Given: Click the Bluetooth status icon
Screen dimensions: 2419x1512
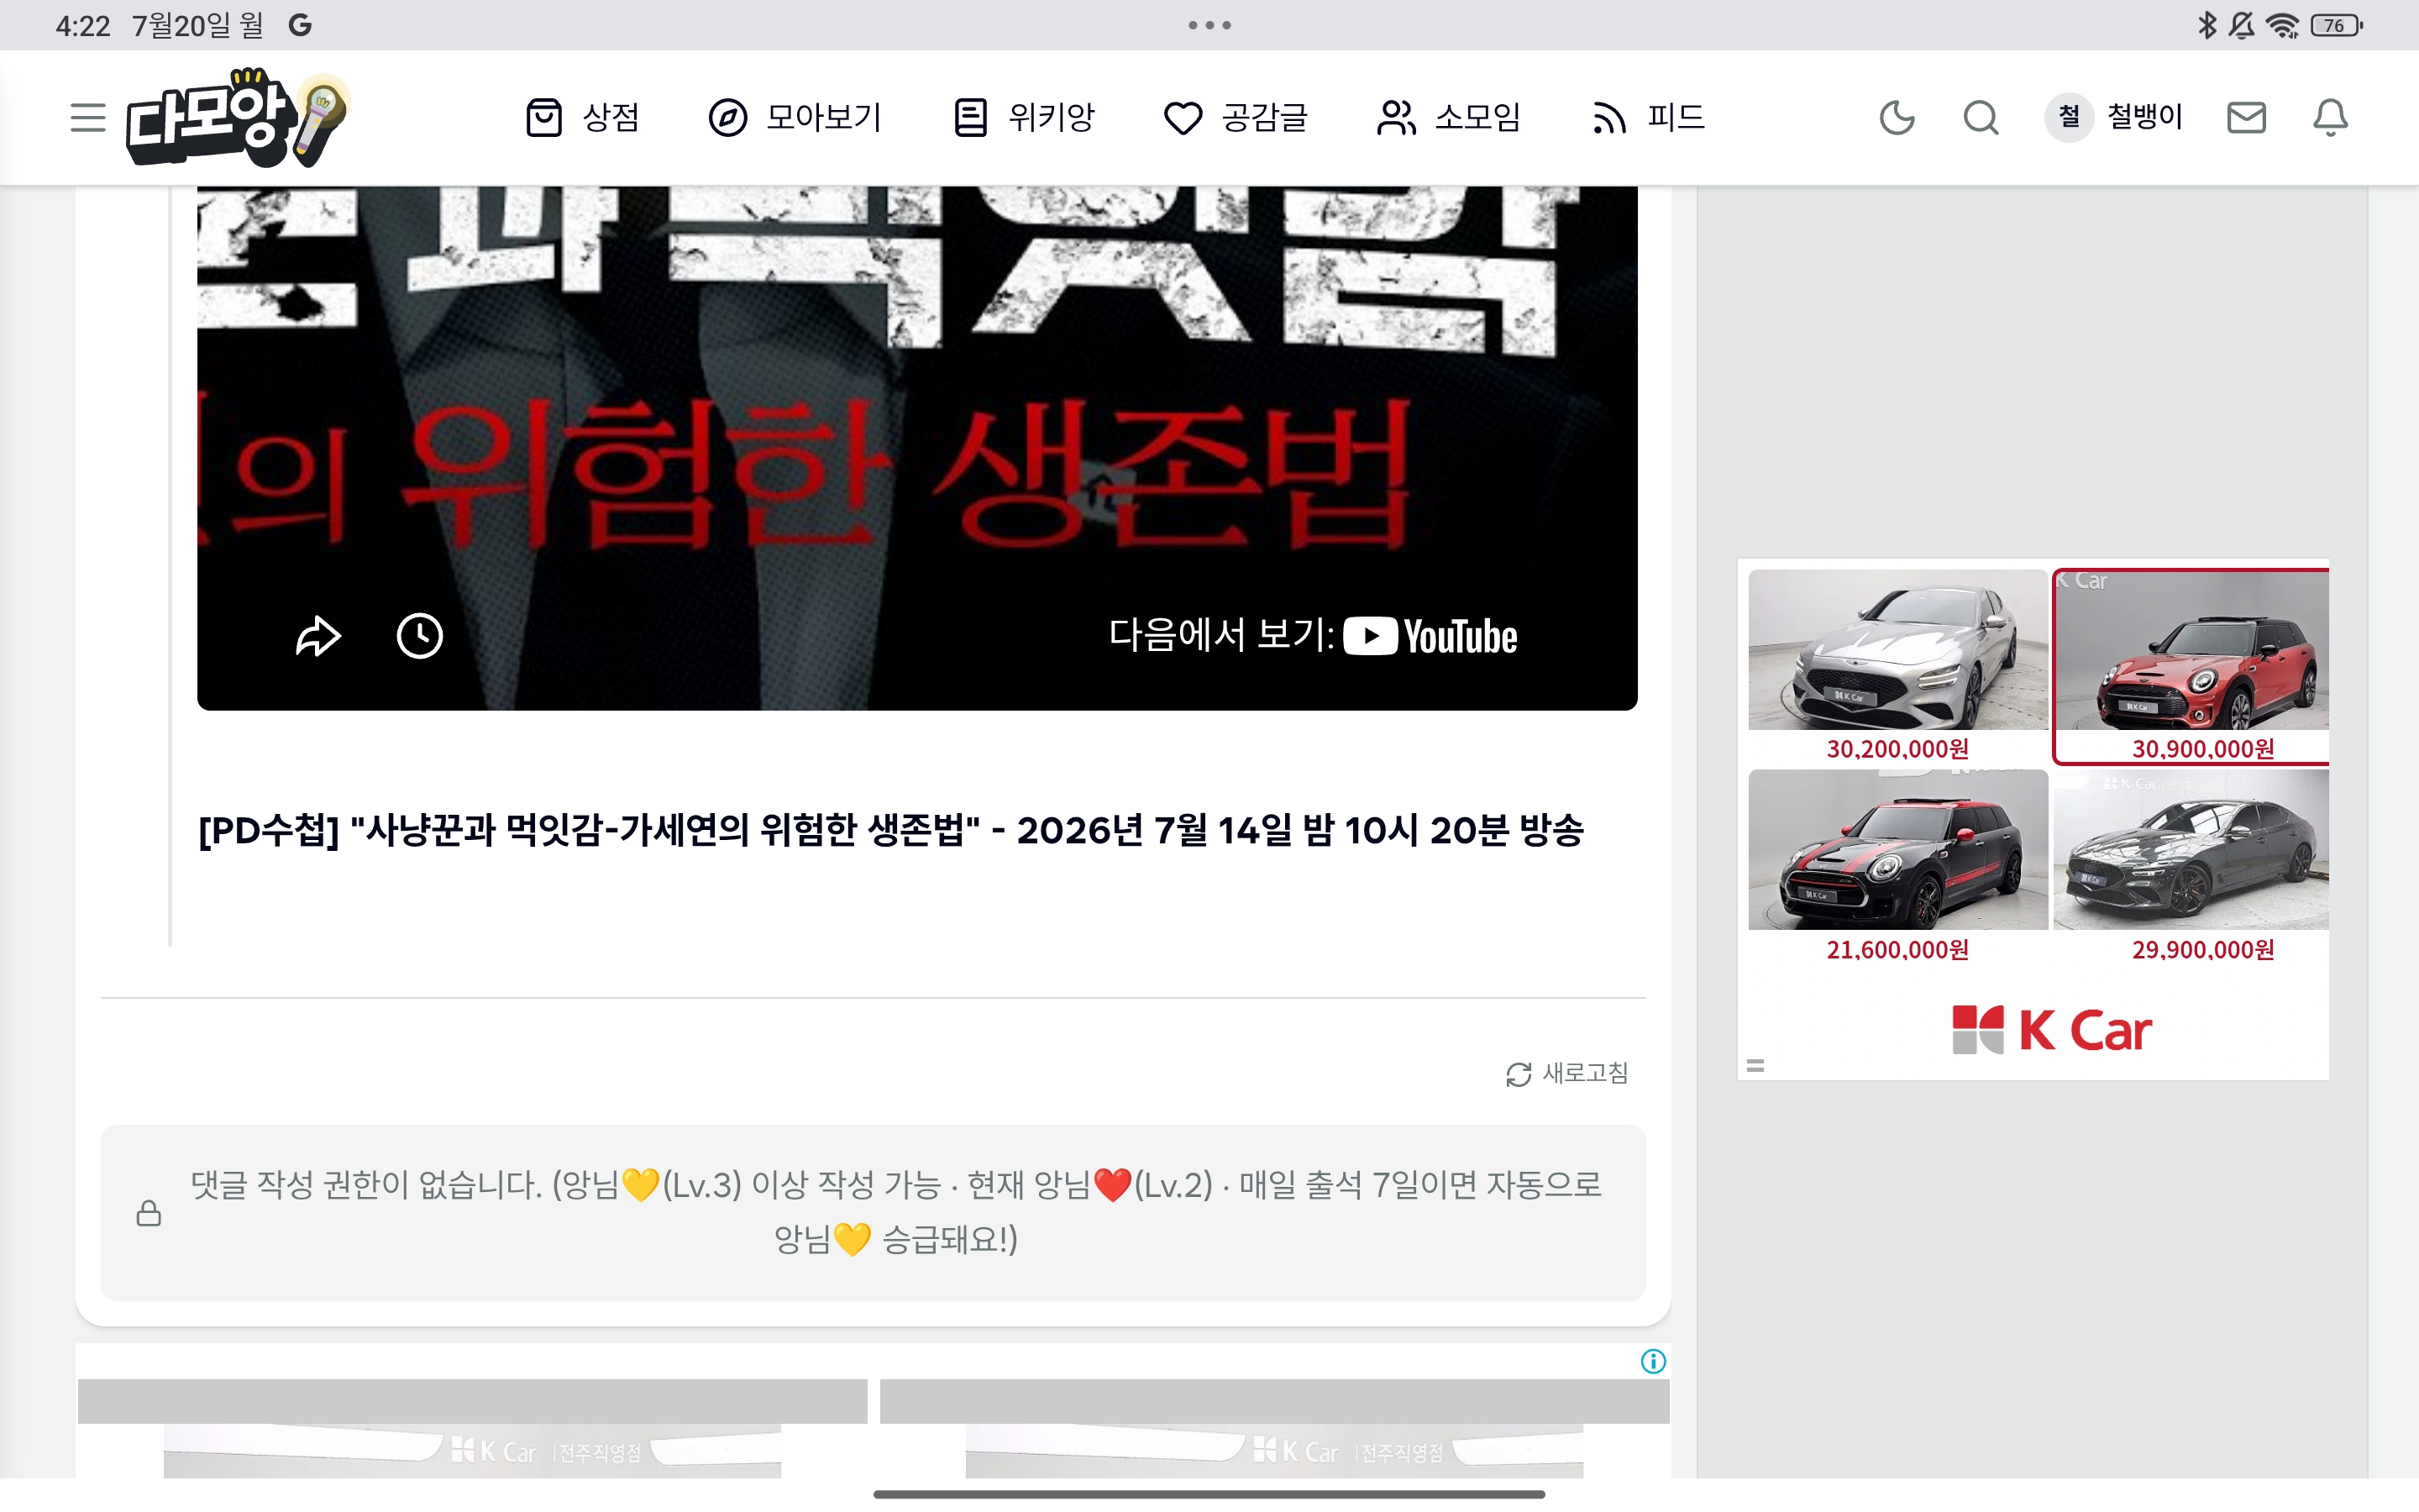Looking at the screenshot, I should [x=2206, y=25].
